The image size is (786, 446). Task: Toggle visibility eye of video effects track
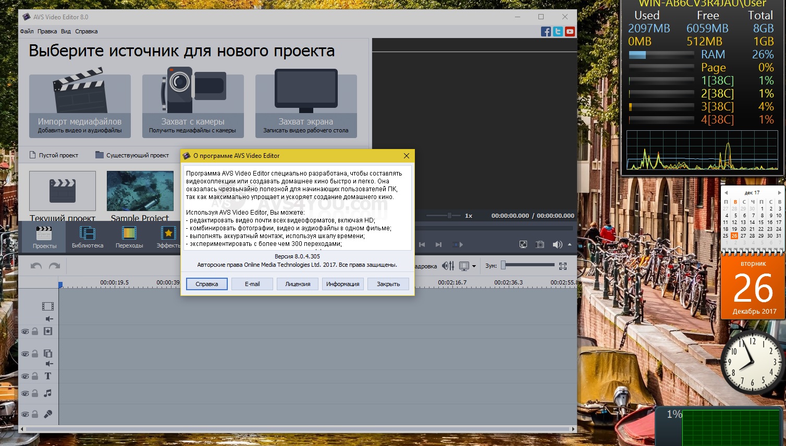click(25, 331)
